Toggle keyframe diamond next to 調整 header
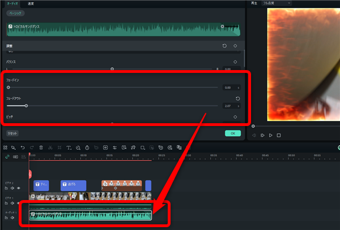The image size is (340, 230). click(x=235, y=46)
